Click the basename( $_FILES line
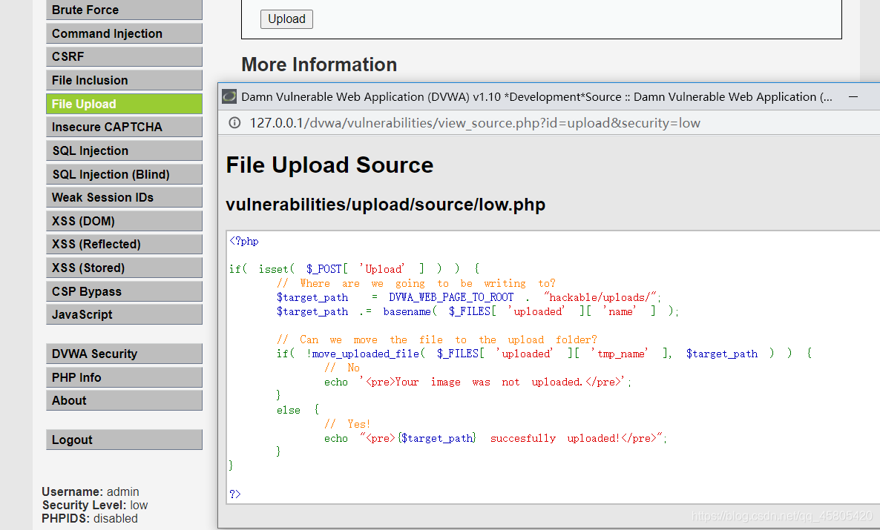Image resolution: width=880 pixels, height=530 pixels. coord(478,311)
